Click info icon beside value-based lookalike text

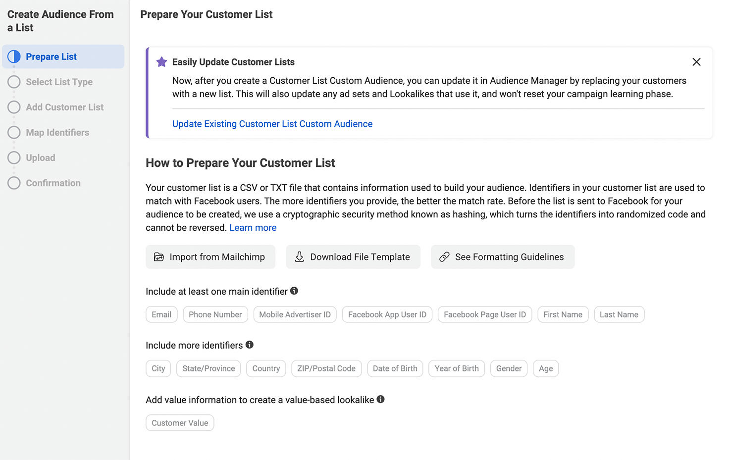pyautogui.click(x=380, y=399)
